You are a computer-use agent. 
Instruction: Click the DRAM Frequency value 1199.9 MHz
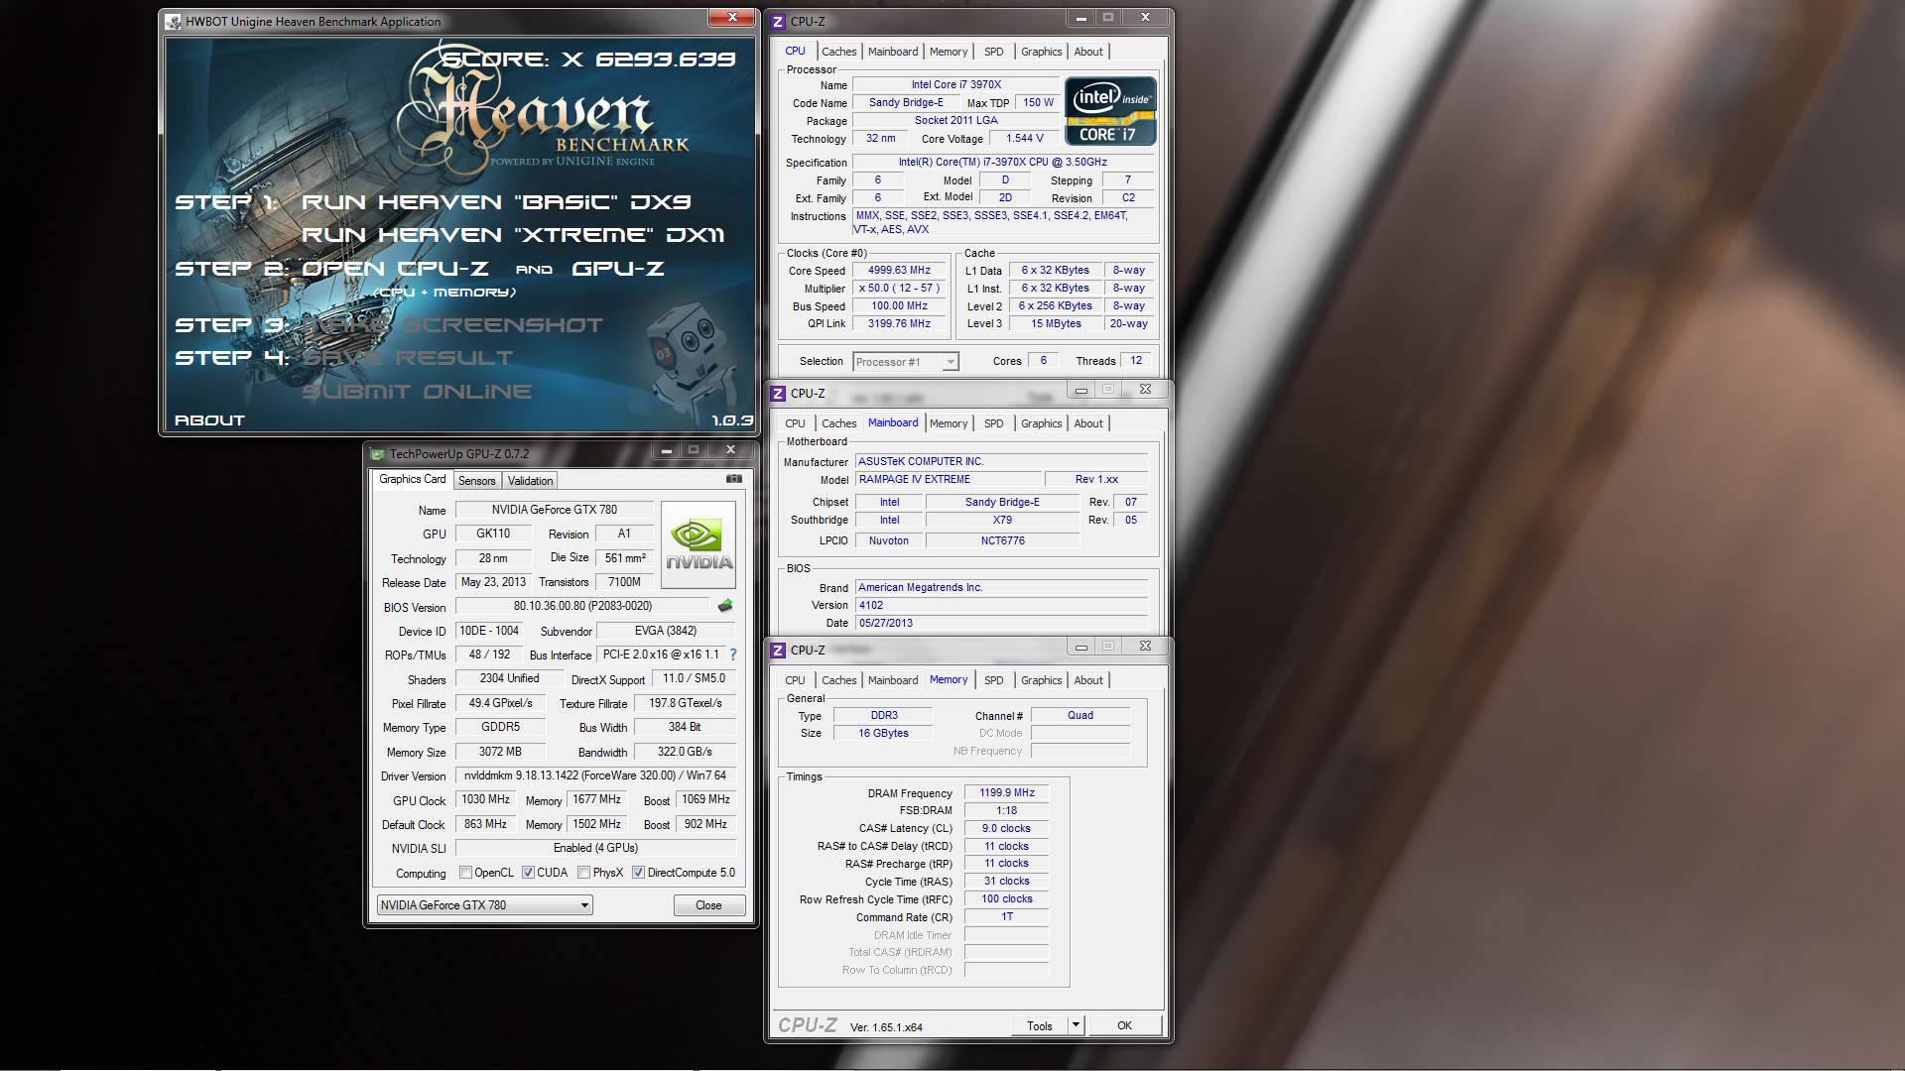1006,793
